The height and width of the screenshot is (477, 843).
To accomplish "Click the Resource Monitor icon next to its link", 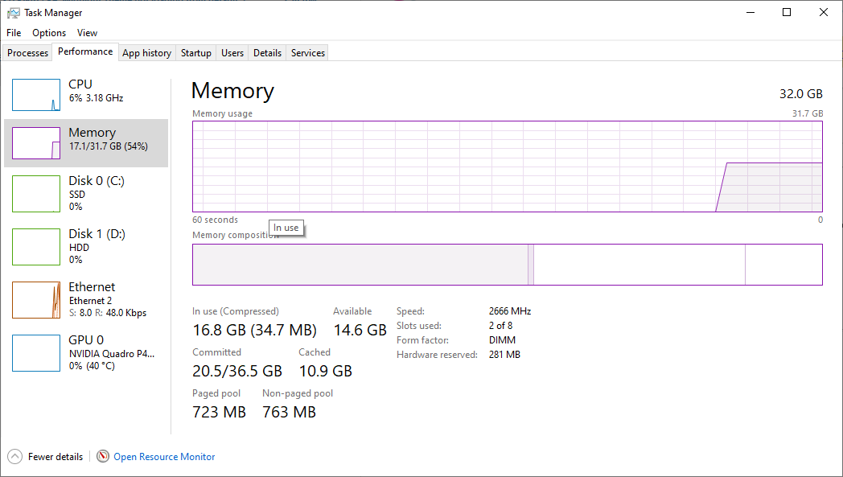I will 102,456.
